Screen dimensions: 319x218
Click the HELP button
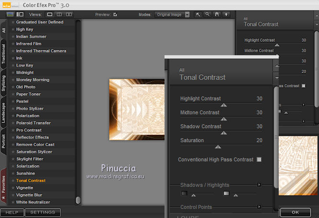tap(12, 213)
